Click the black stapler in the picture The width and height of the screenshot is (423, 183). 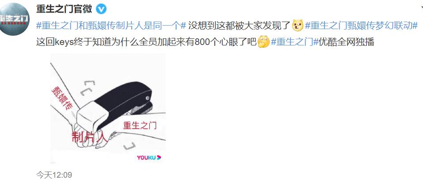coord(114,106)
